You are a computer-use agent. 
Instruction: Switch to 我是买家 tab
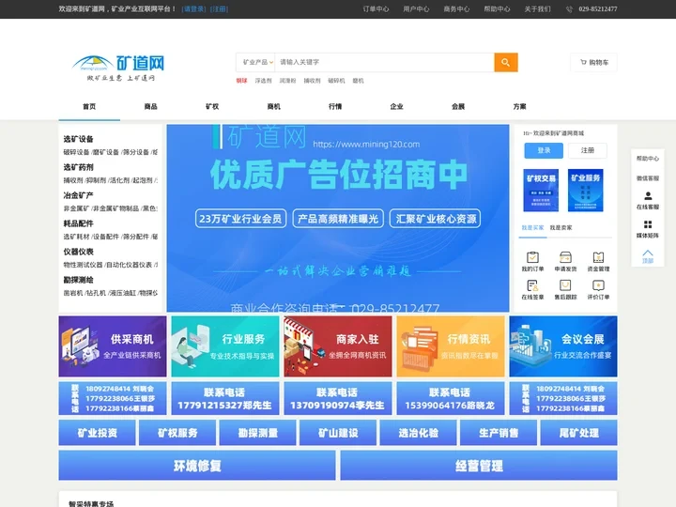(532, 227)
